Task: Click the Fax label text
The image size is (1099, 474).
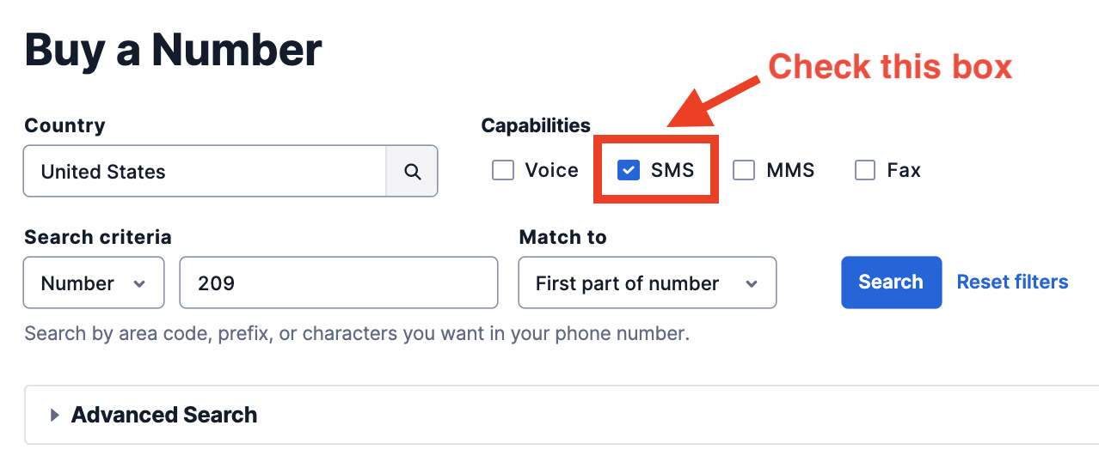Action: pos(904,171)
